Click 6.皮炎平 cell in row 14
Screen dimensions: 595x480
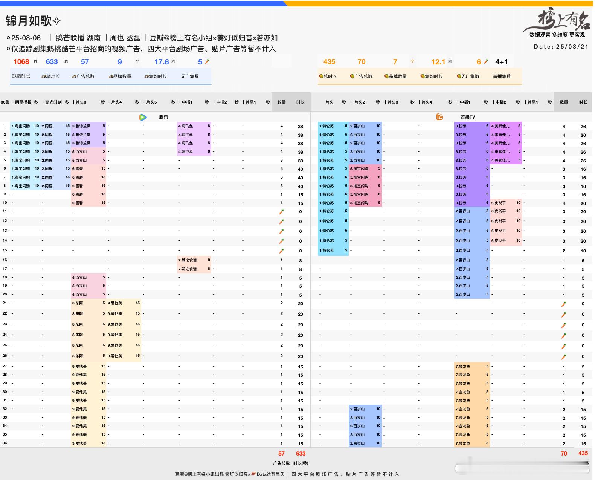[x=506, y=240]
